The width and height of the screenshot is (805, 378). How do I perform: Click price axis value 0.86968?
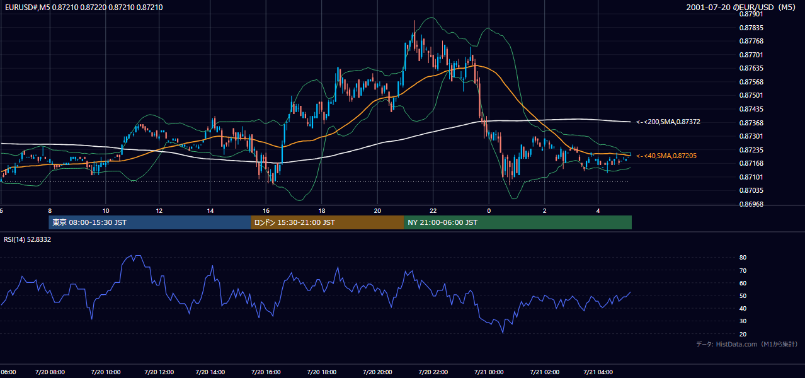[x=751, y=204]
